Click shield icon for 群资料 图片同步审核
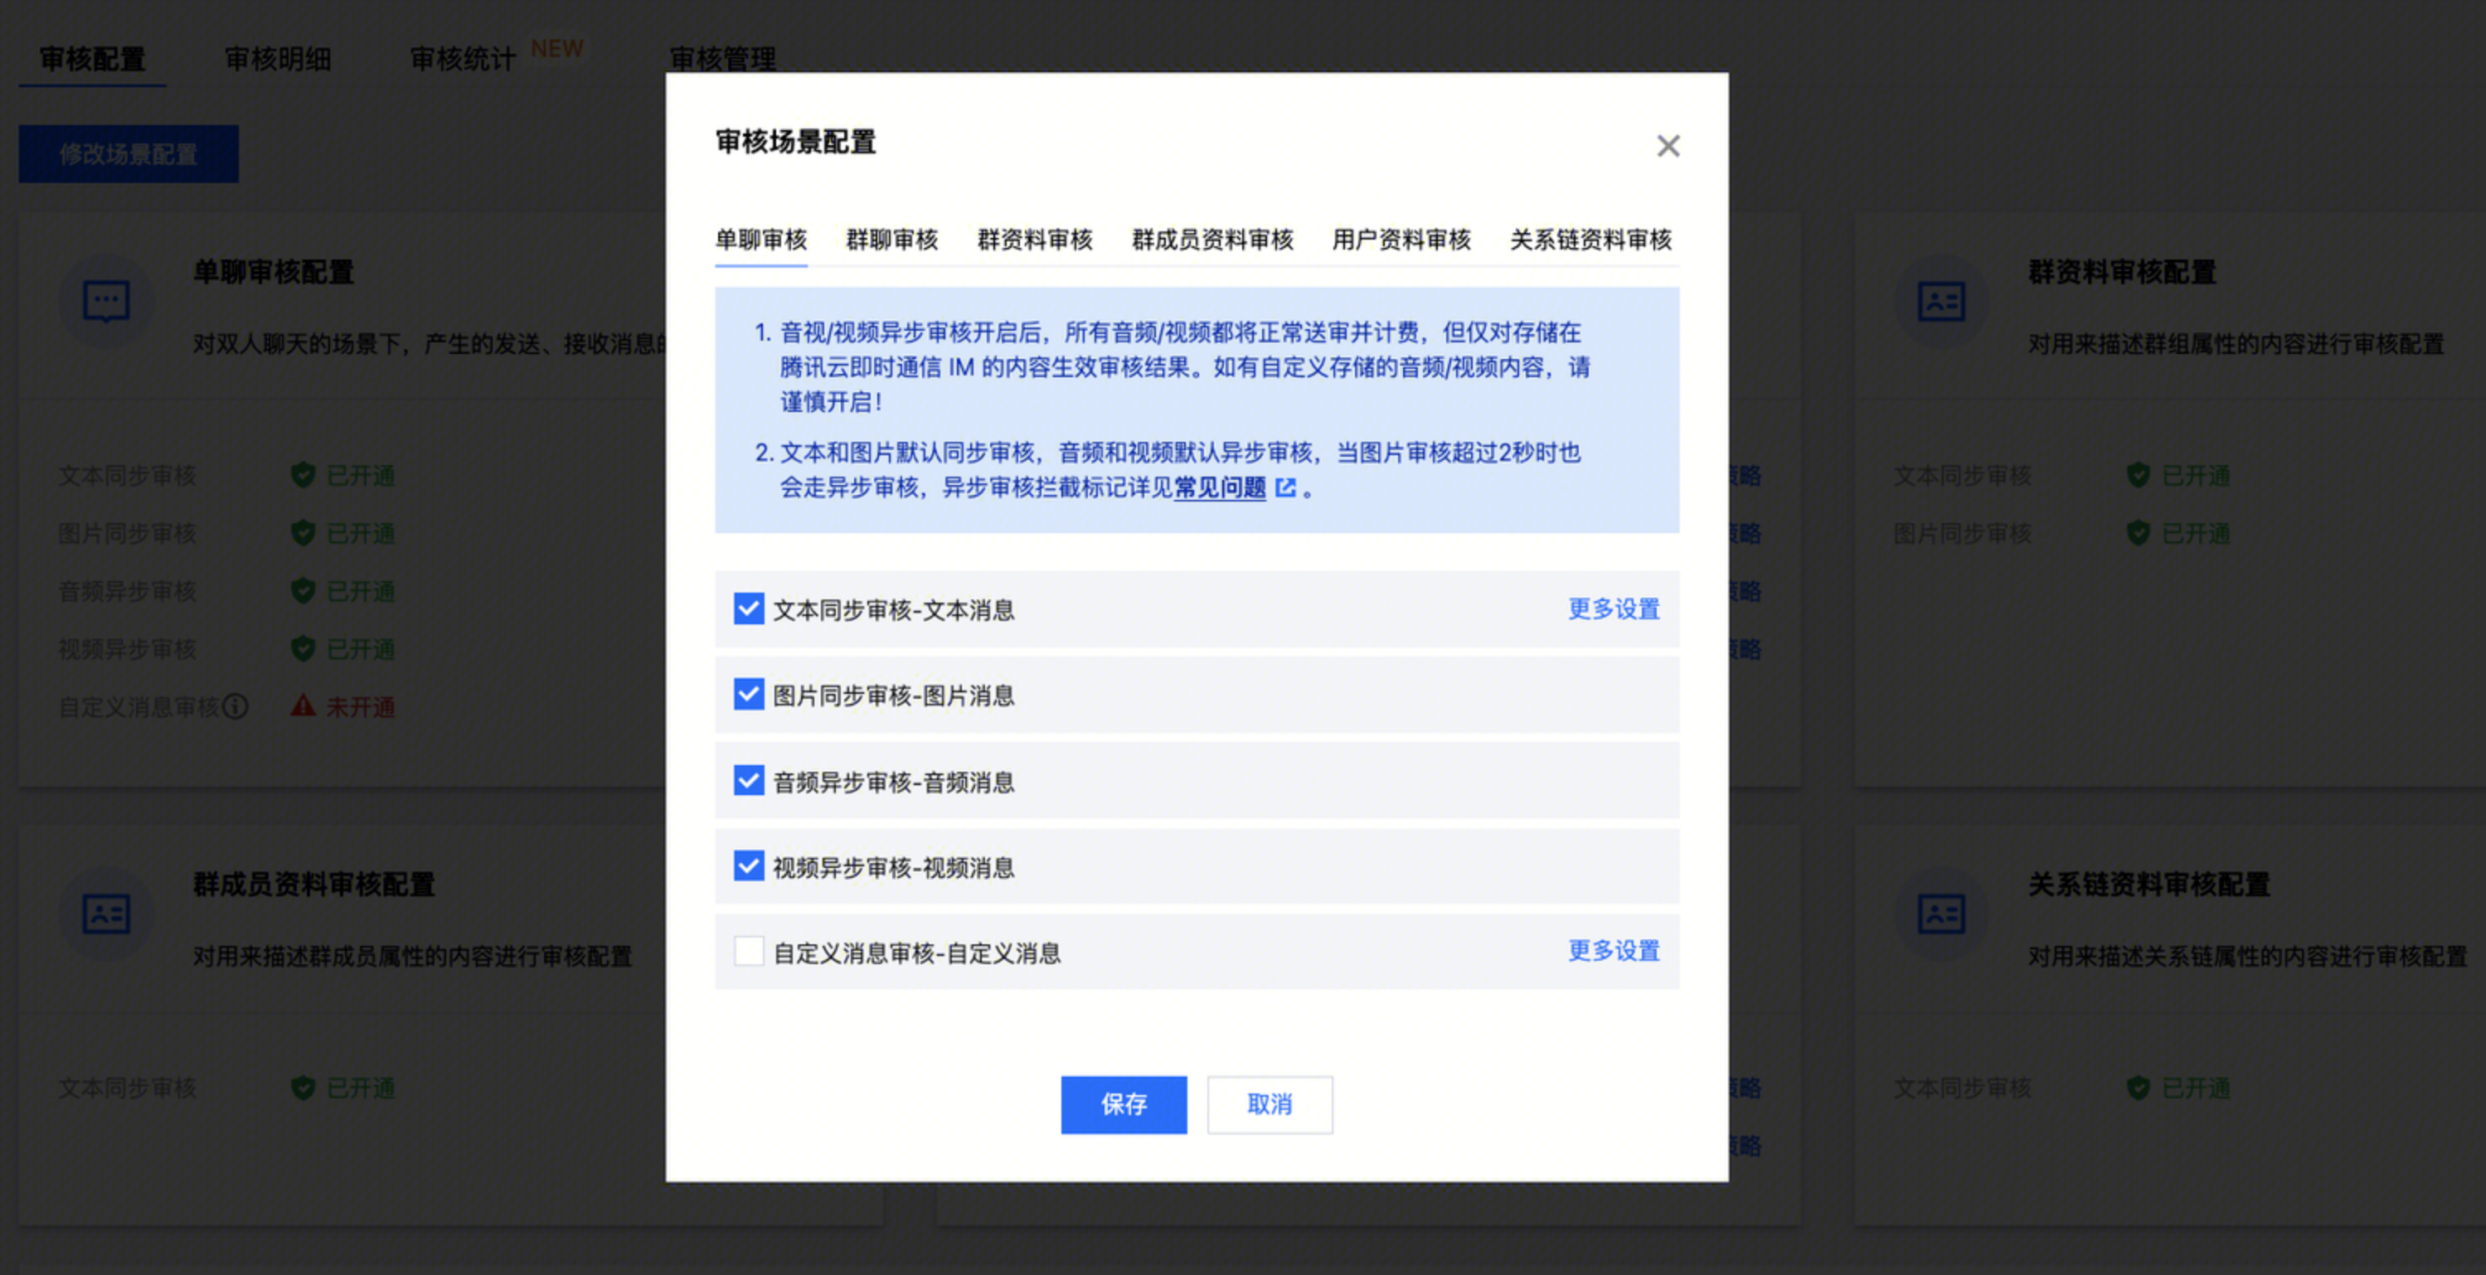This screenshot has width=2486, height=1275. 2138,532
